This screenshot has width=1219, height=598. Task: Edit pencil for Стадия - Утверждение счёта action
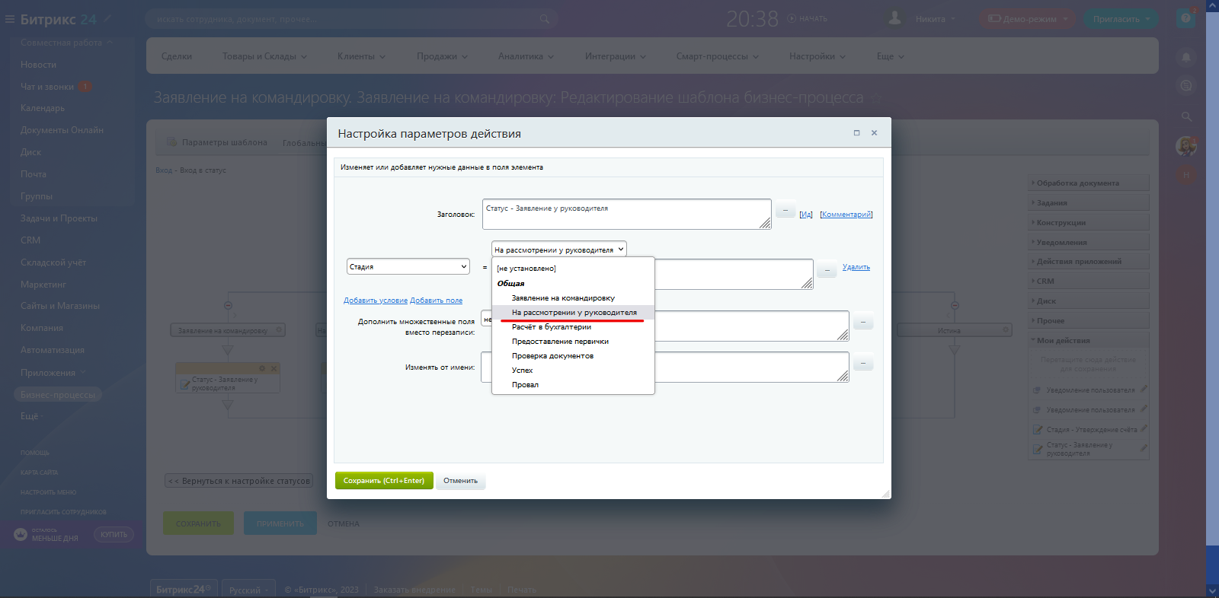1144,429
